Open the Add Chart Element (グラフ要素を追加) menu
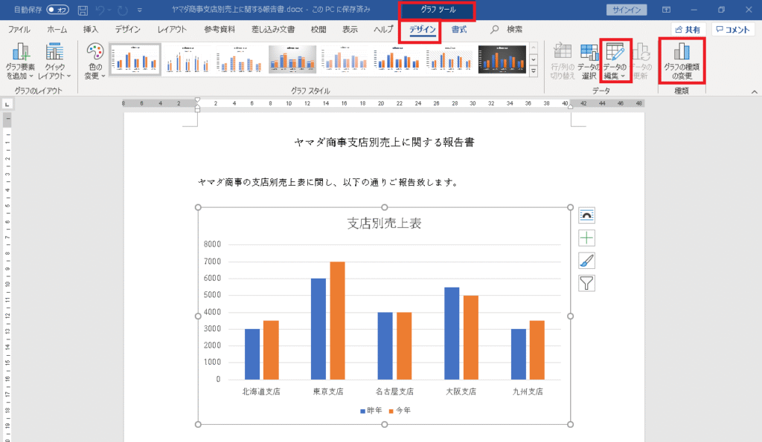This screenshot has width=762, height=442. coord(20,61)
